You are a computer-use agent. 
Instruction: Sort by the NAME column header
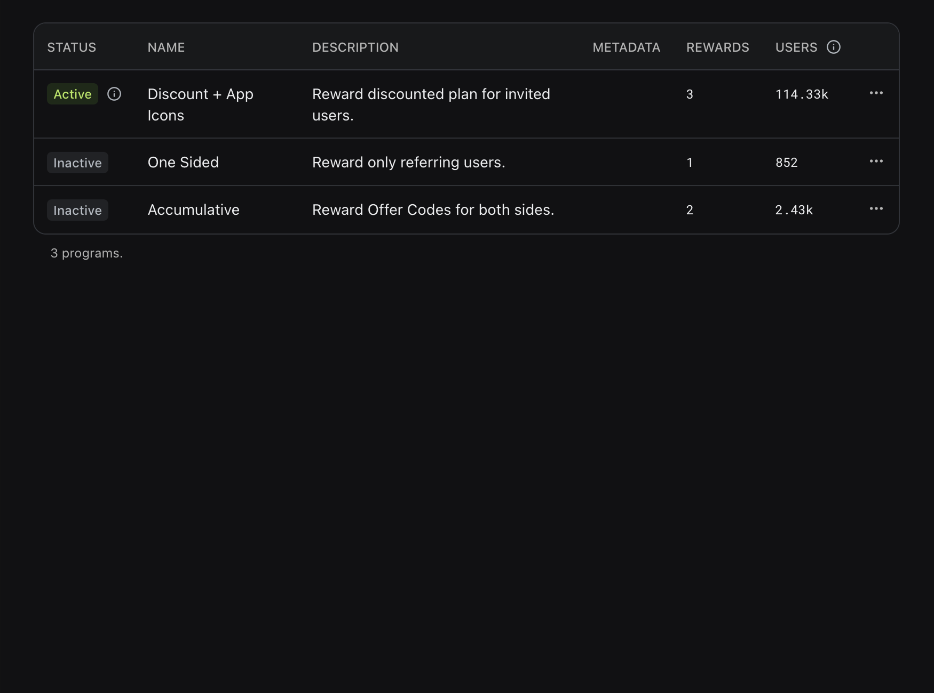pyautogui.click(x=166, y=47)
